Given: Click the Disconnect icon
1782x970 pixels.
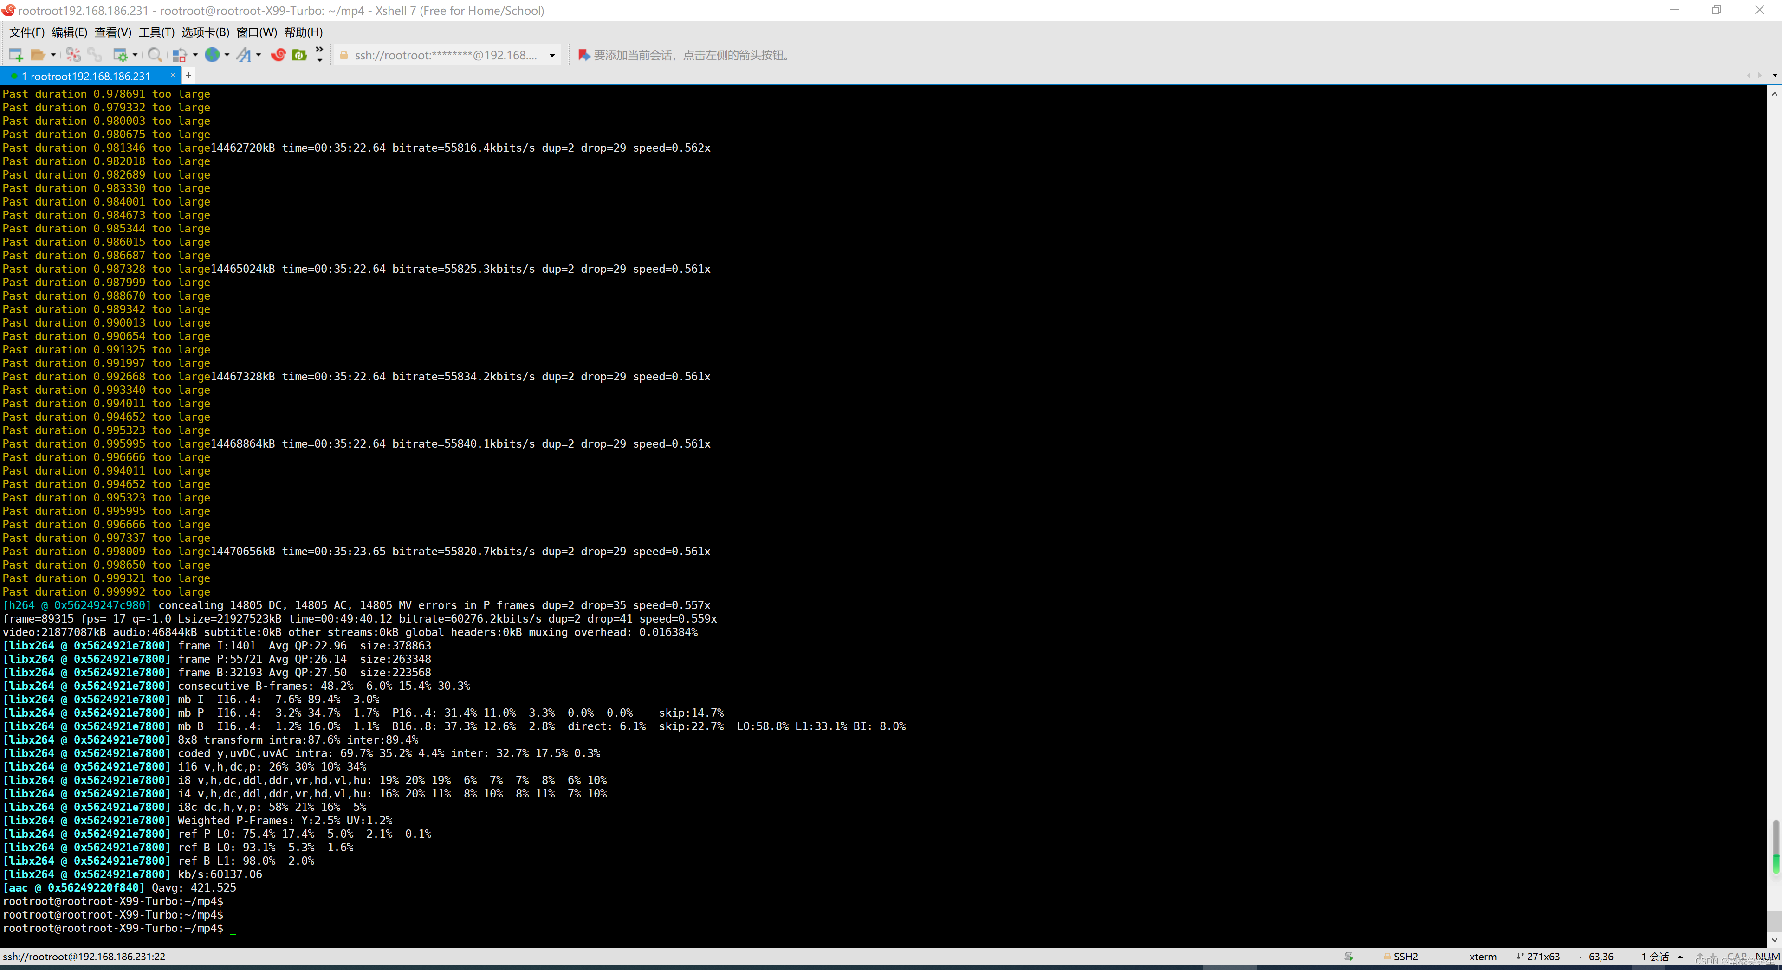Looking at the screenshot, I should coord(73,55).
